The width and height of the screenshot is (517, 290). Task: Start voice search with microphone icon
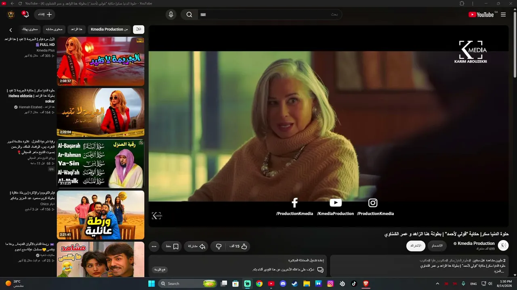coord(171,14)
